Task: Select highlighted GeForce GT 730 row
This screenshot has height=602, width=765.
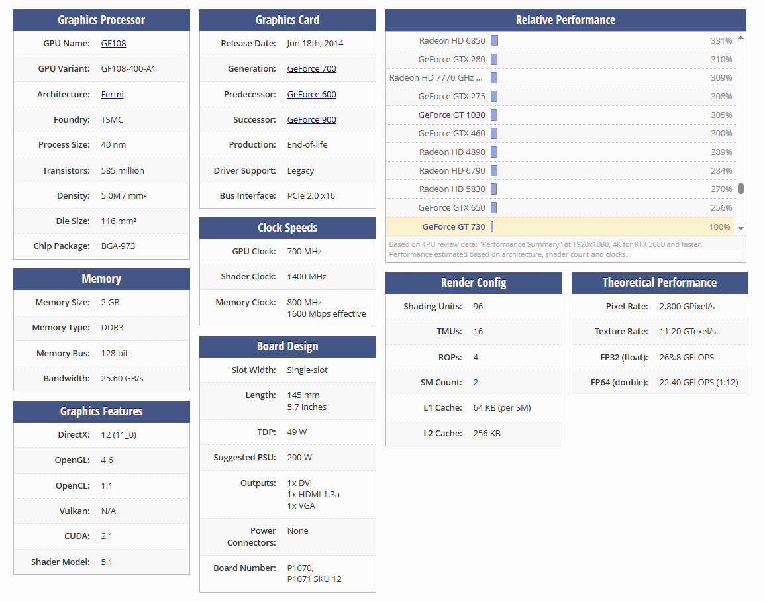Action: 560,227
